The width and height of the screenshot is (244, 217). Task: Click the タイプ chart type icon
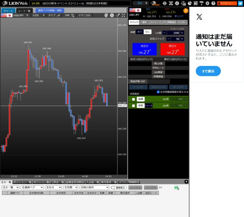[x=59, y=15]
